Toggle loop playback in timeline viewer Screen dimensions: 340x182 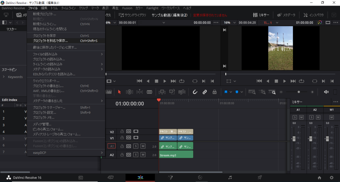tap(301, 81)
